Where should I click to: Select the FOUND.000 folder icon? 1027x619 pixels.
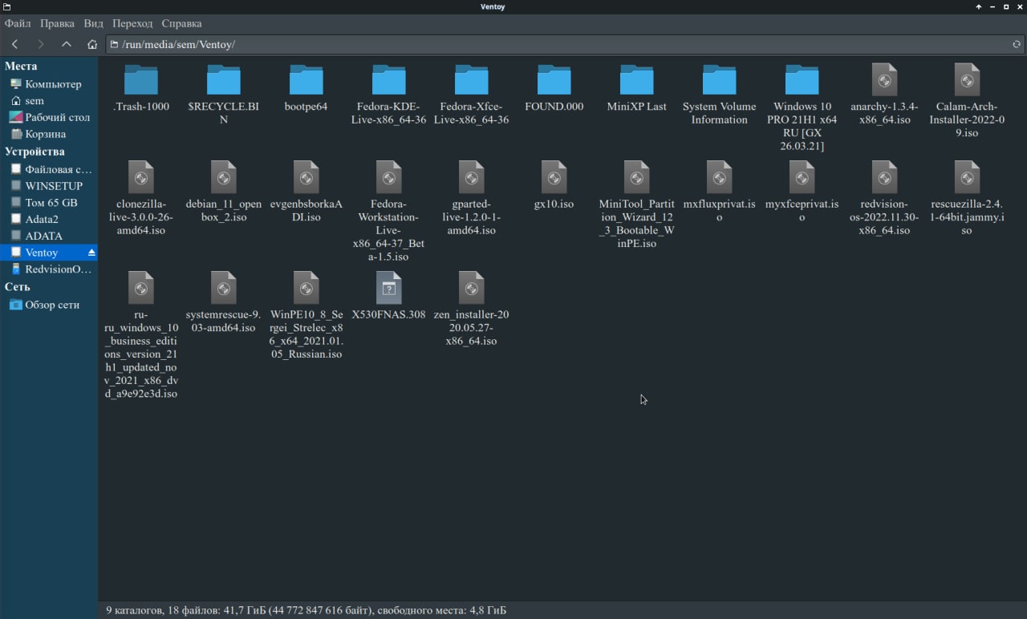coord(554,80)
